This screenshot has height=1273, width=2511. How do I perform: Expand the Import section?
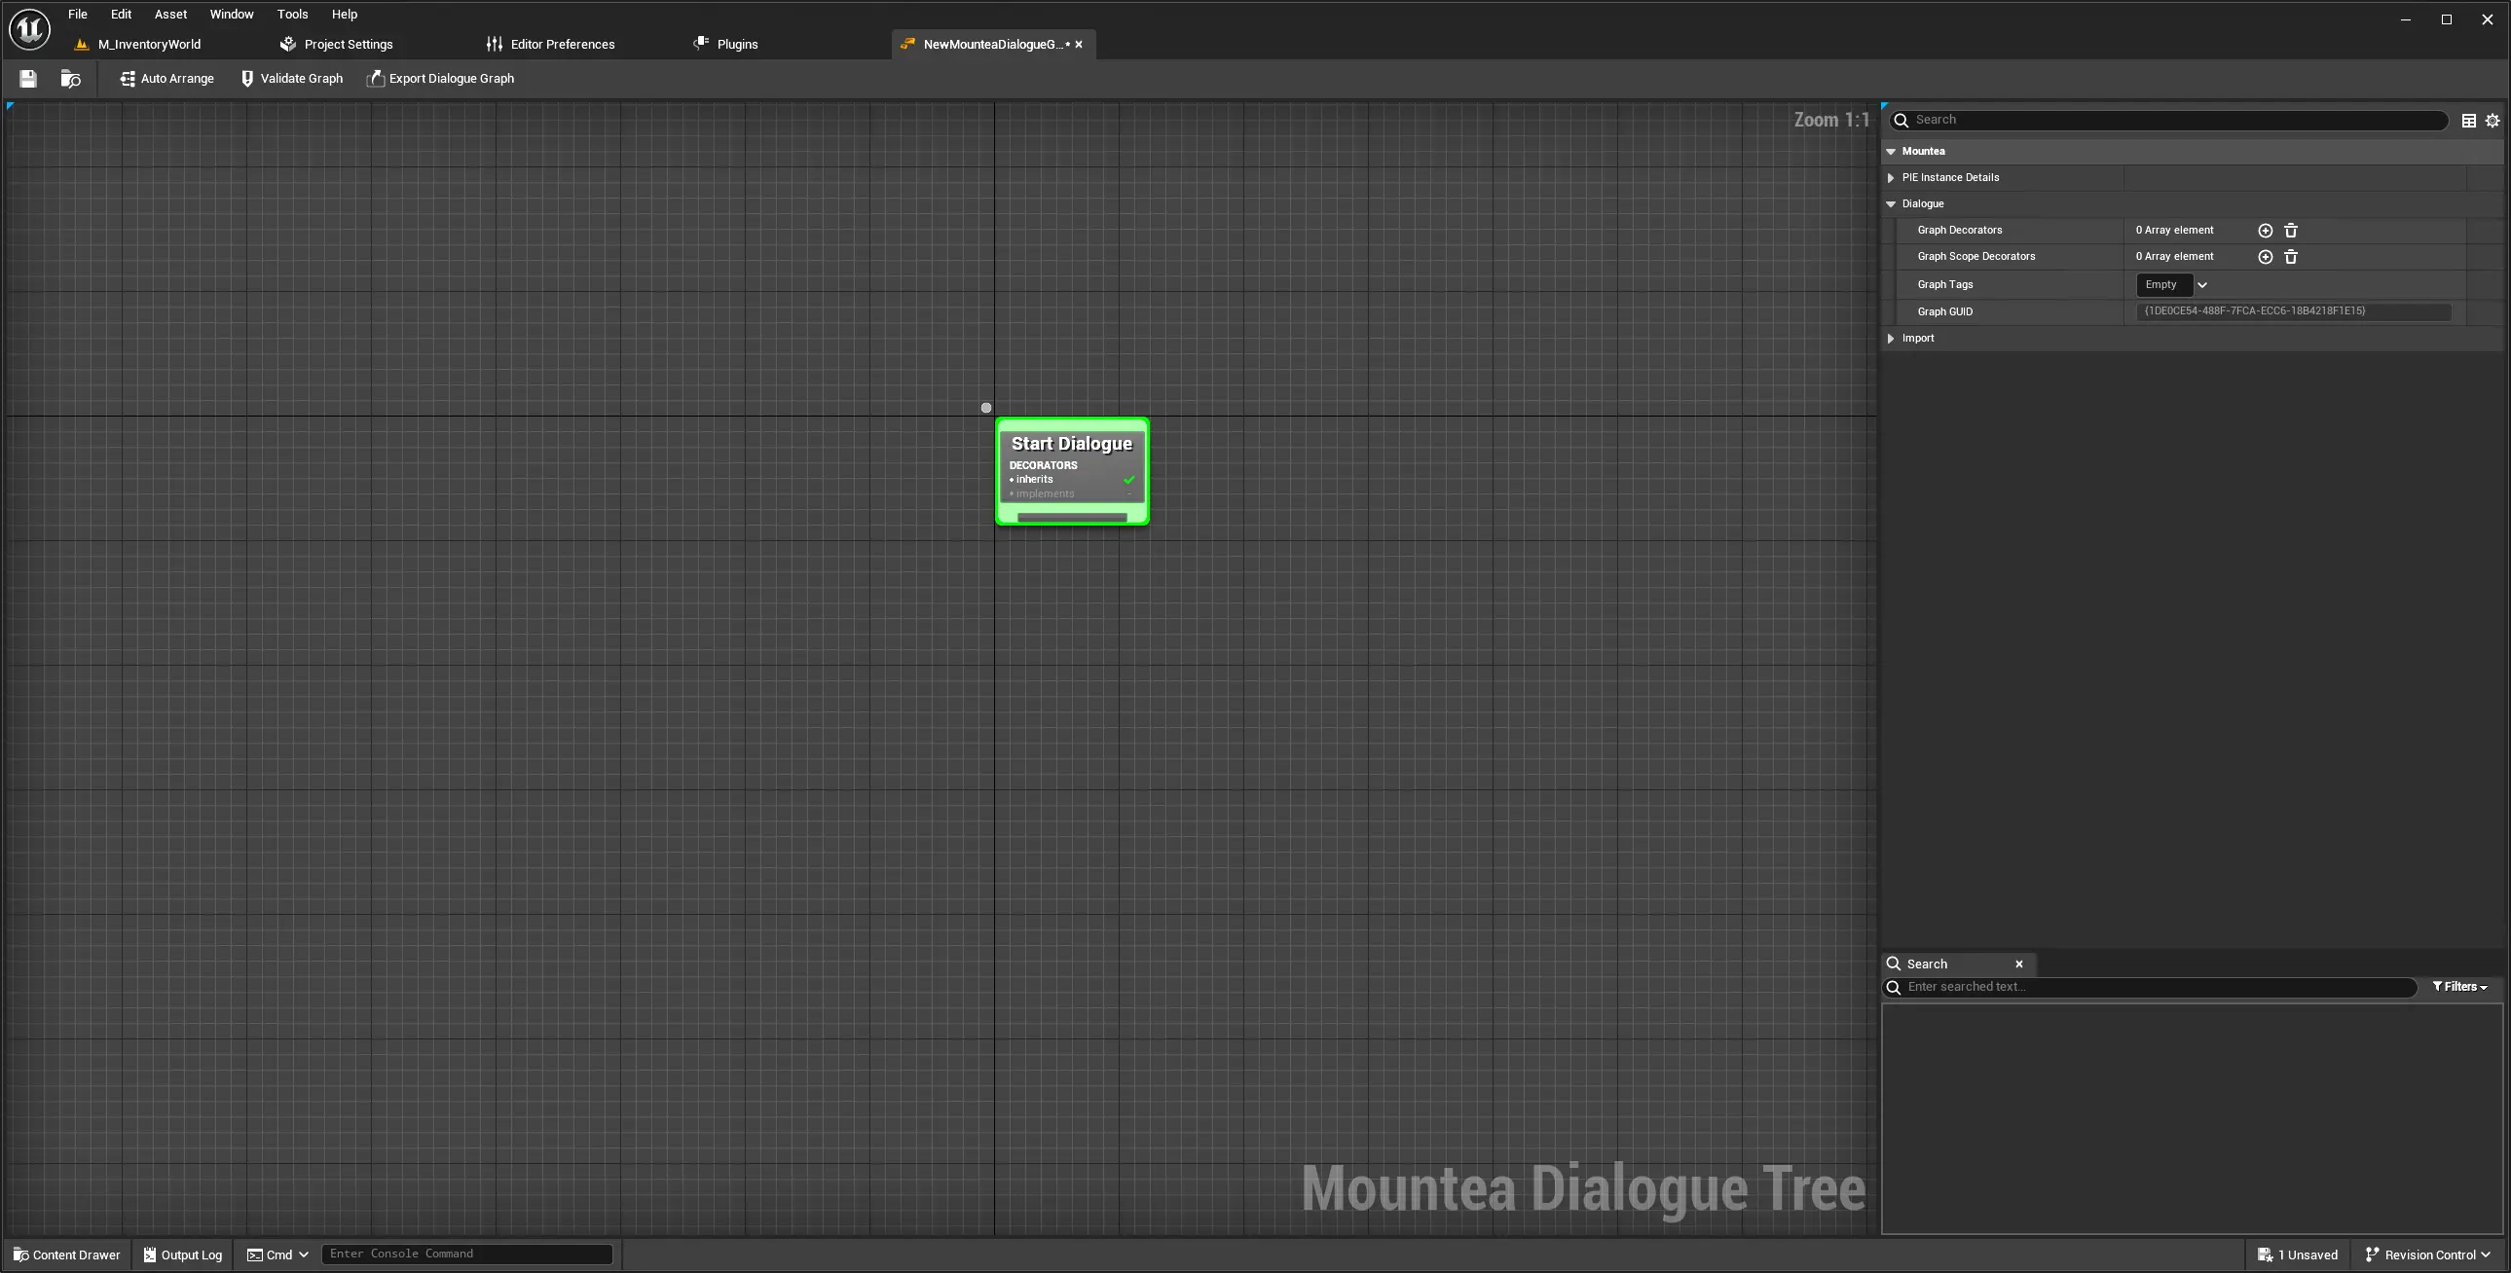pyautogui.click(x=1891, y=340)
